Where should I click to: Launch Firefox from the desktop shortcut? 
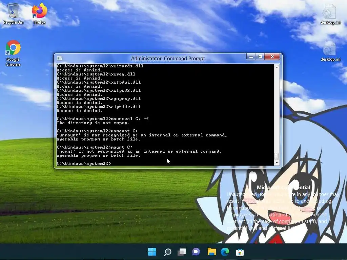pyautogui.click(x=39, y=13)
